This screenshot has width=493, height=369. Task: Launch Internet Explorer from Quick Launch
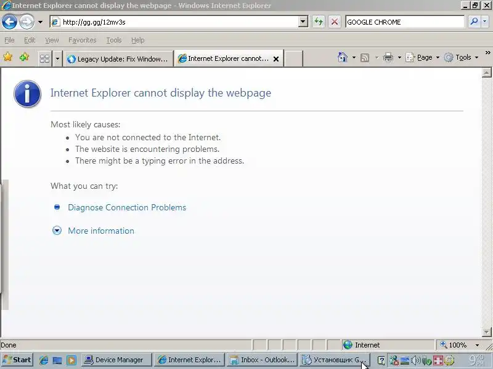point(44,360)
